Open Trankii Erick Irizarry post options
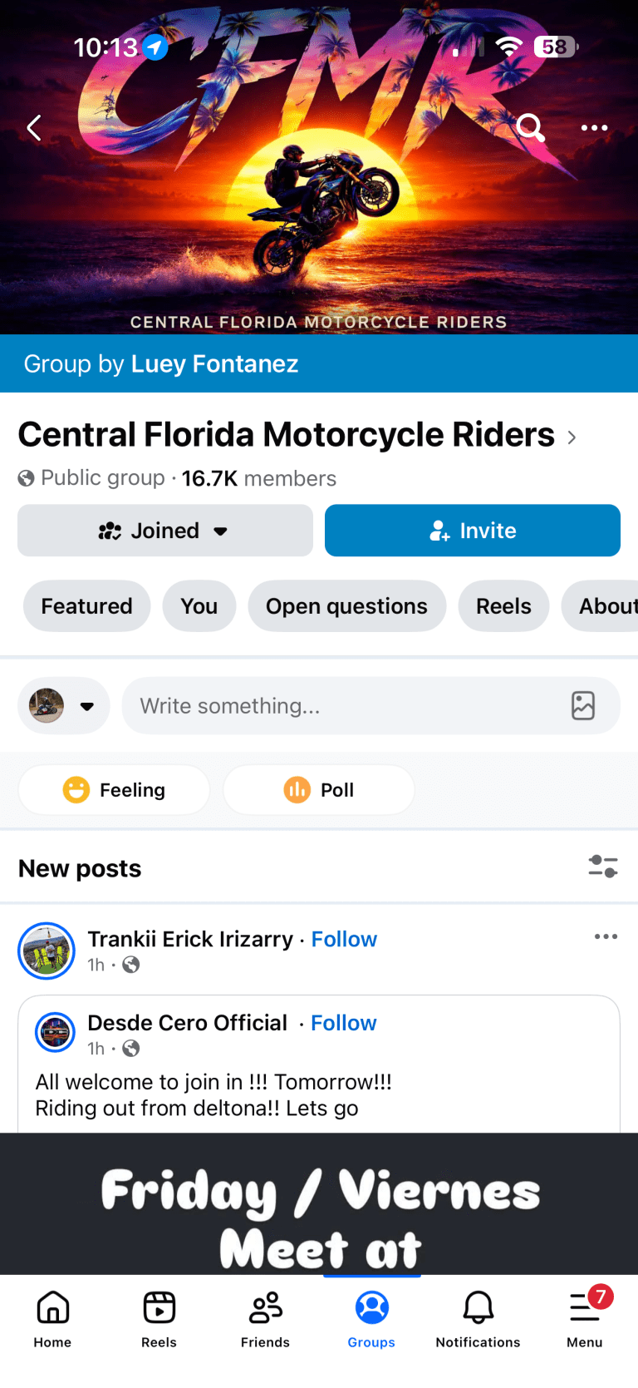This screenshot has height=1388, width=638. coord(606,937)
